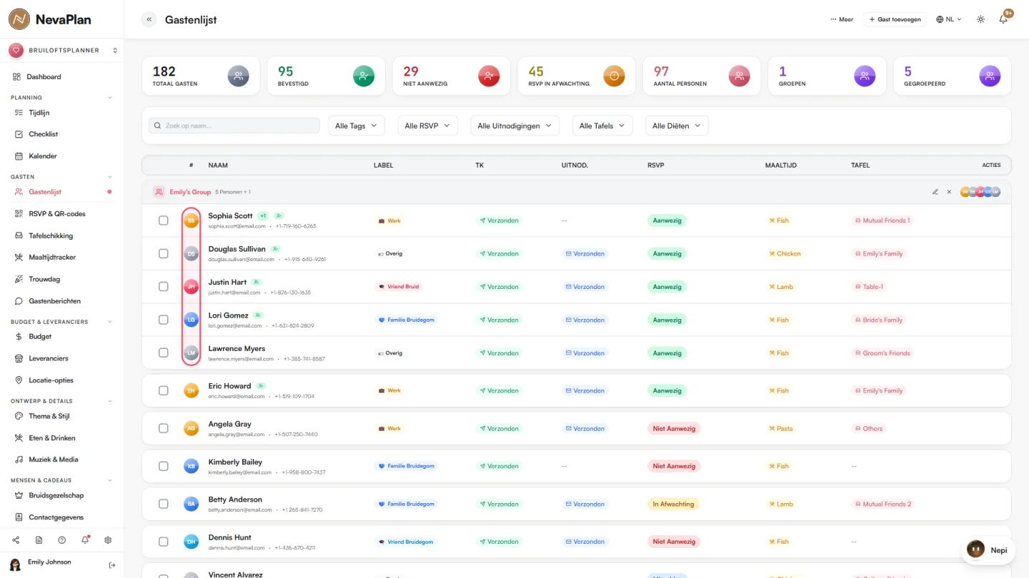This screenshot has height=578, width=1029.
Task: Remove Emily's Group with X icon
Action: (x=949, y=192)
